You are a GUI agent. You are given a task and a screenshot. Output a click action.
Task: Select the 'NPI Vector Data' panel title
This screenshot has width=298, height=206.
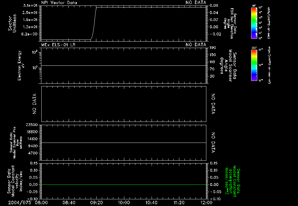59,3
